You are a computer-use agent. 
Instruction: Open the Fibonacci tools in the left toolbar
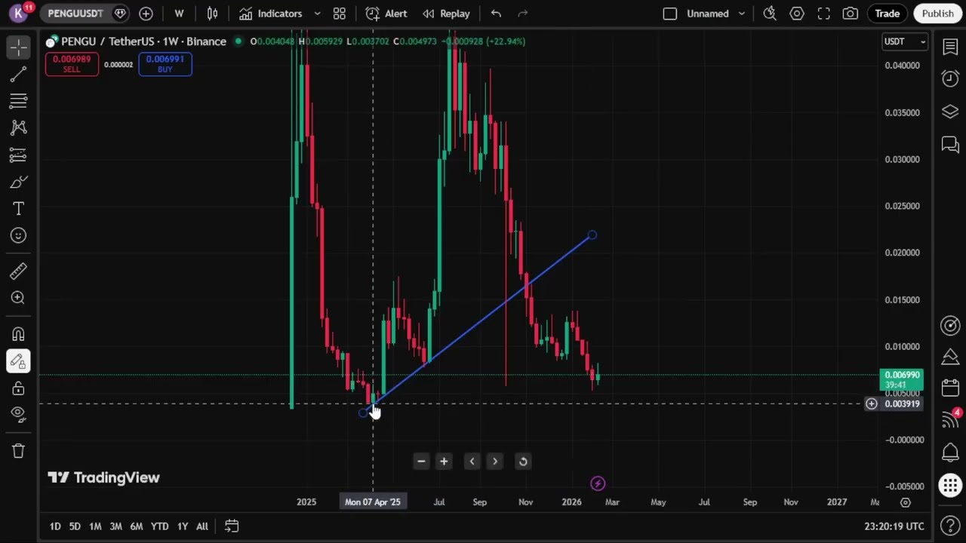[x=18, y=101]
